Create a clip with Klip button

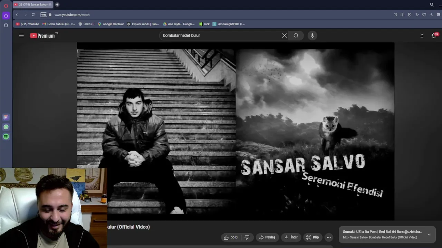tap(313, 237)
